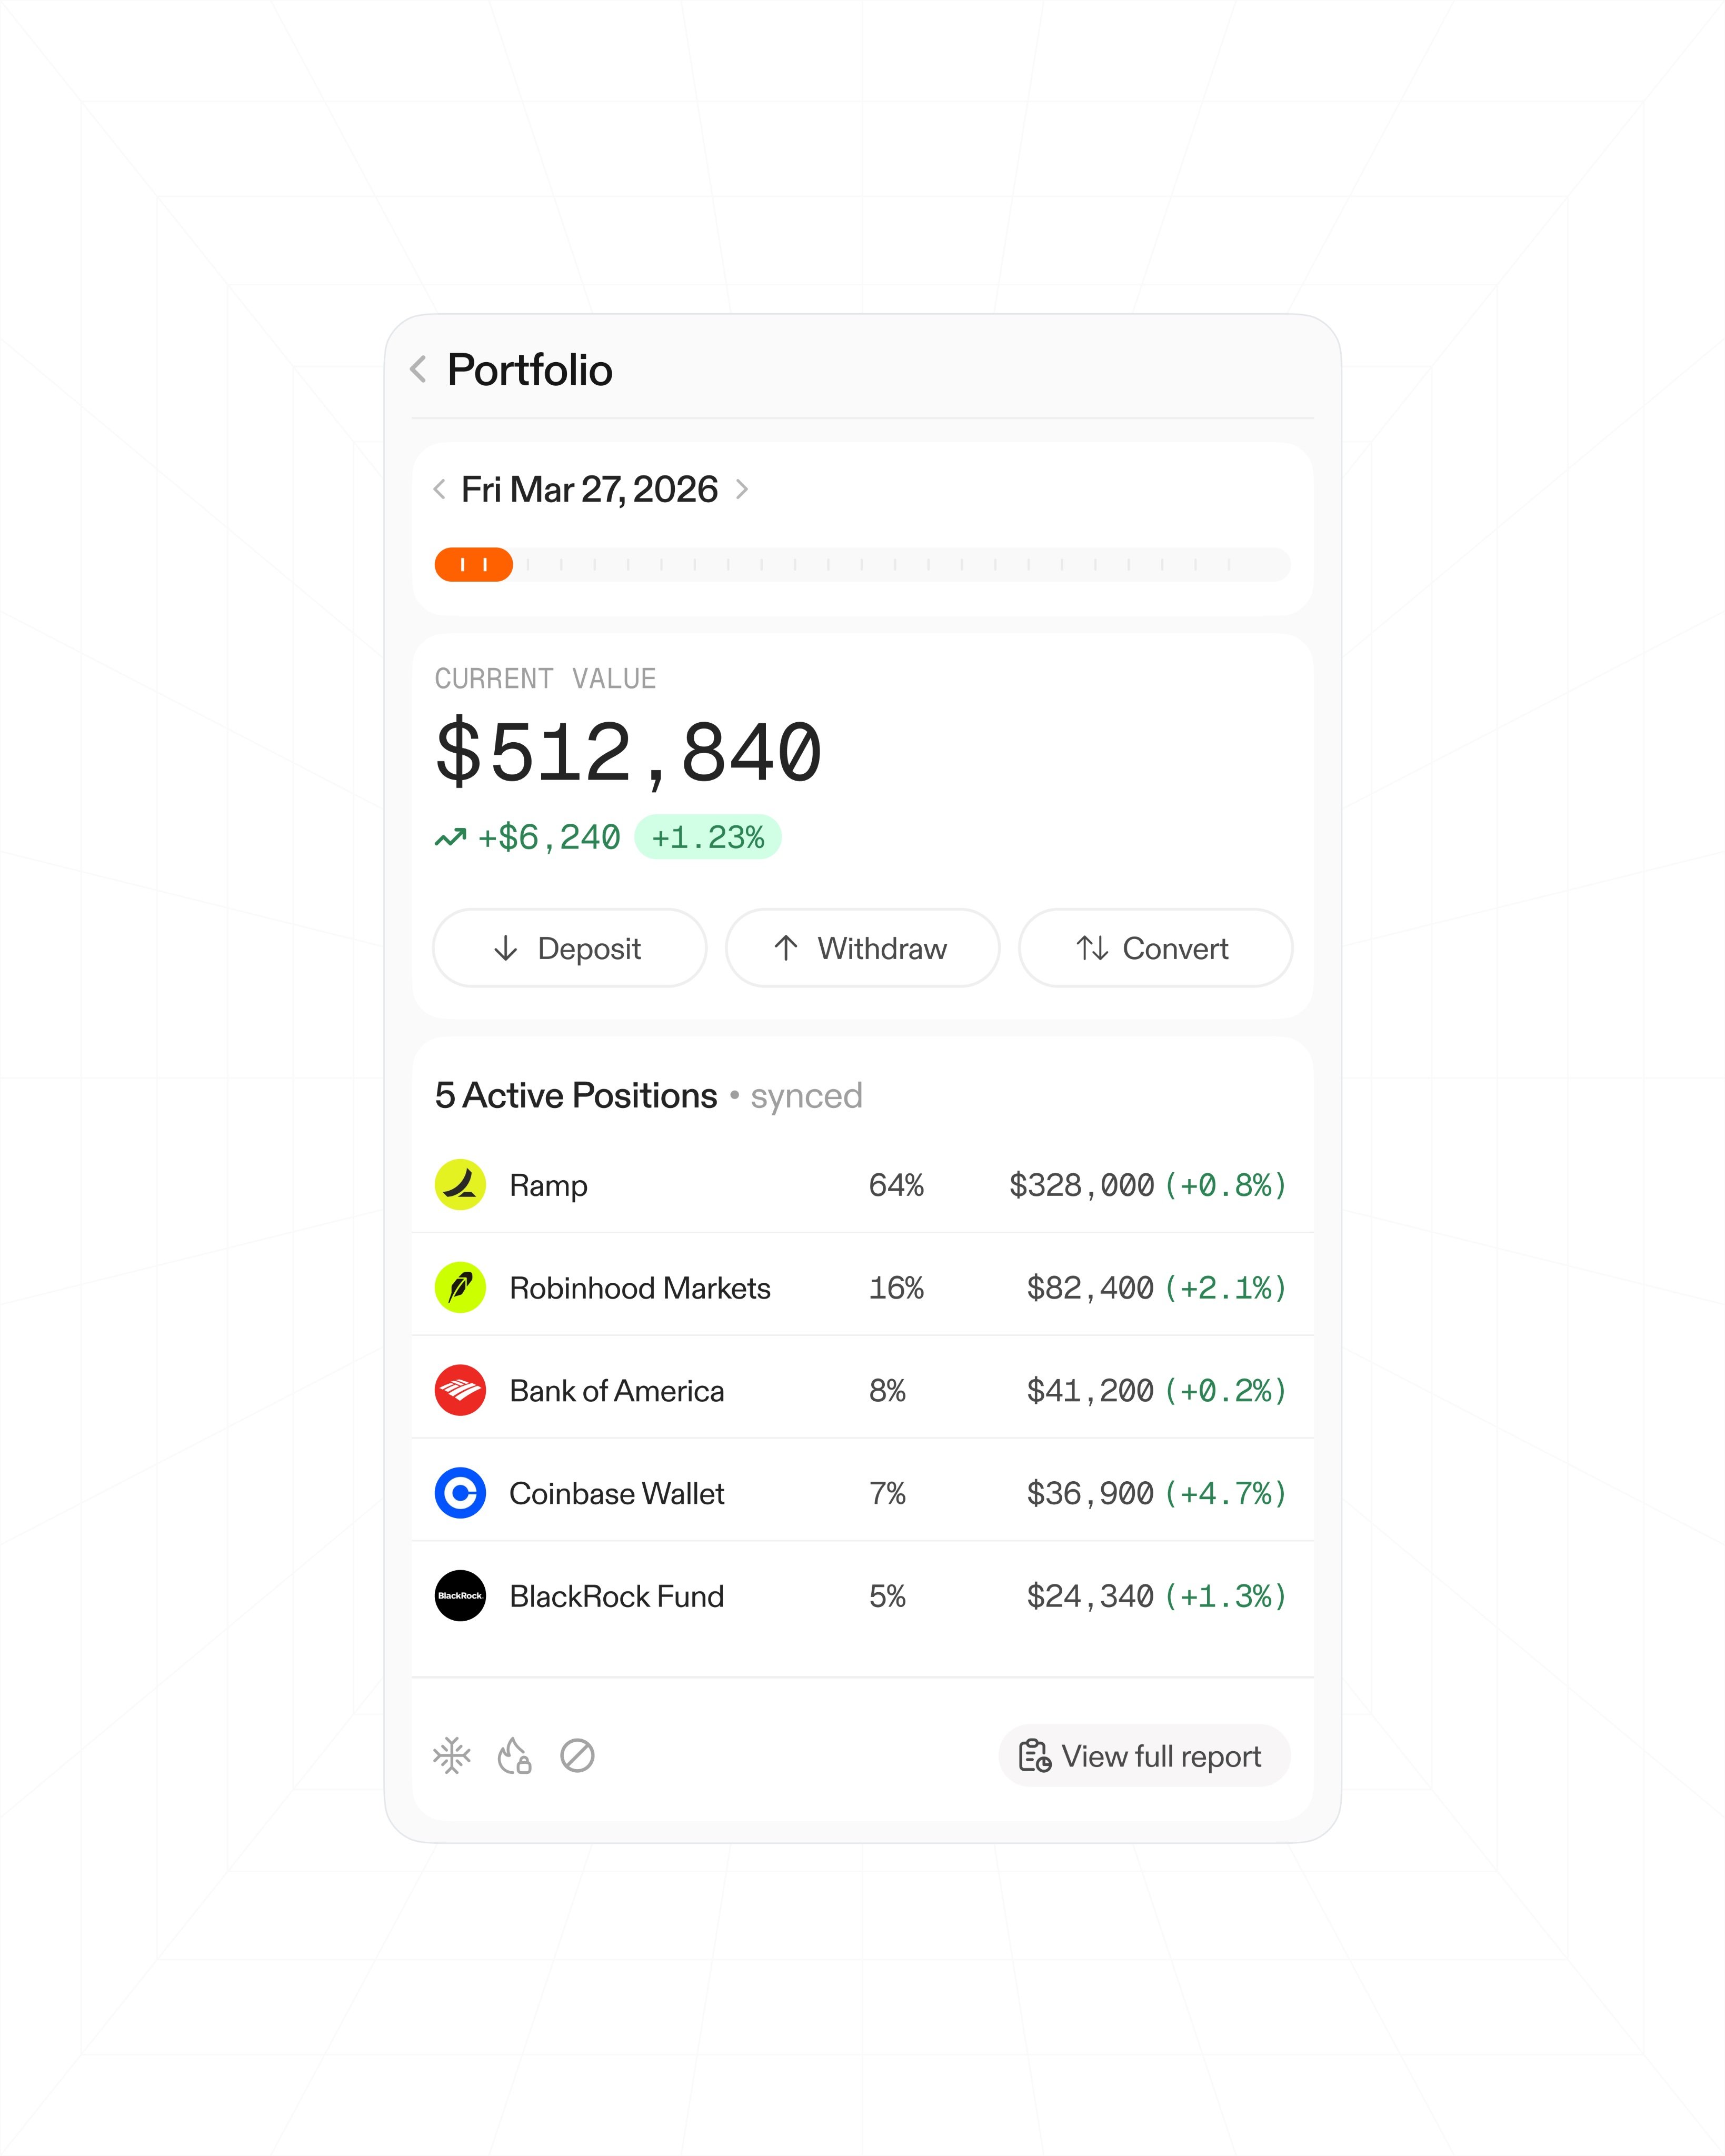
Task: Click the 7% allocation cell
Action: click(887, 1494)
